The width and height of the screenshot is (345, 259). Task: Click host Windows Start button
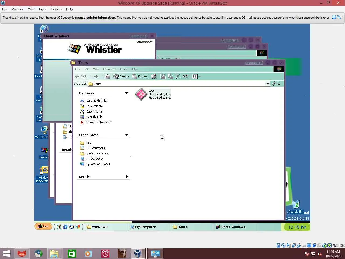pos(7,254)
